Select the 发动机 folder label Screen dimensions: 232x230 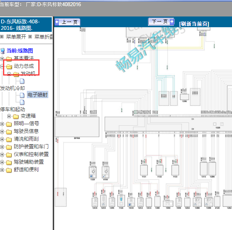28,74
